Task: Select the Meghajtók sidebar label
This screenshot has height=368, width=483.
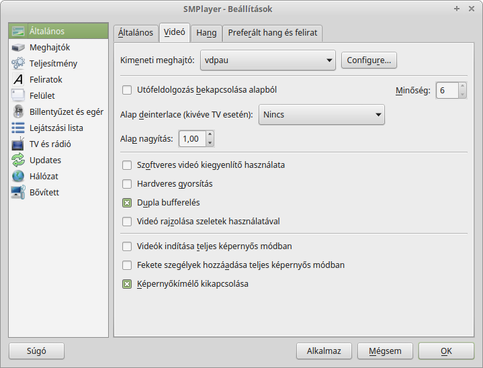Action: [50, 48]
